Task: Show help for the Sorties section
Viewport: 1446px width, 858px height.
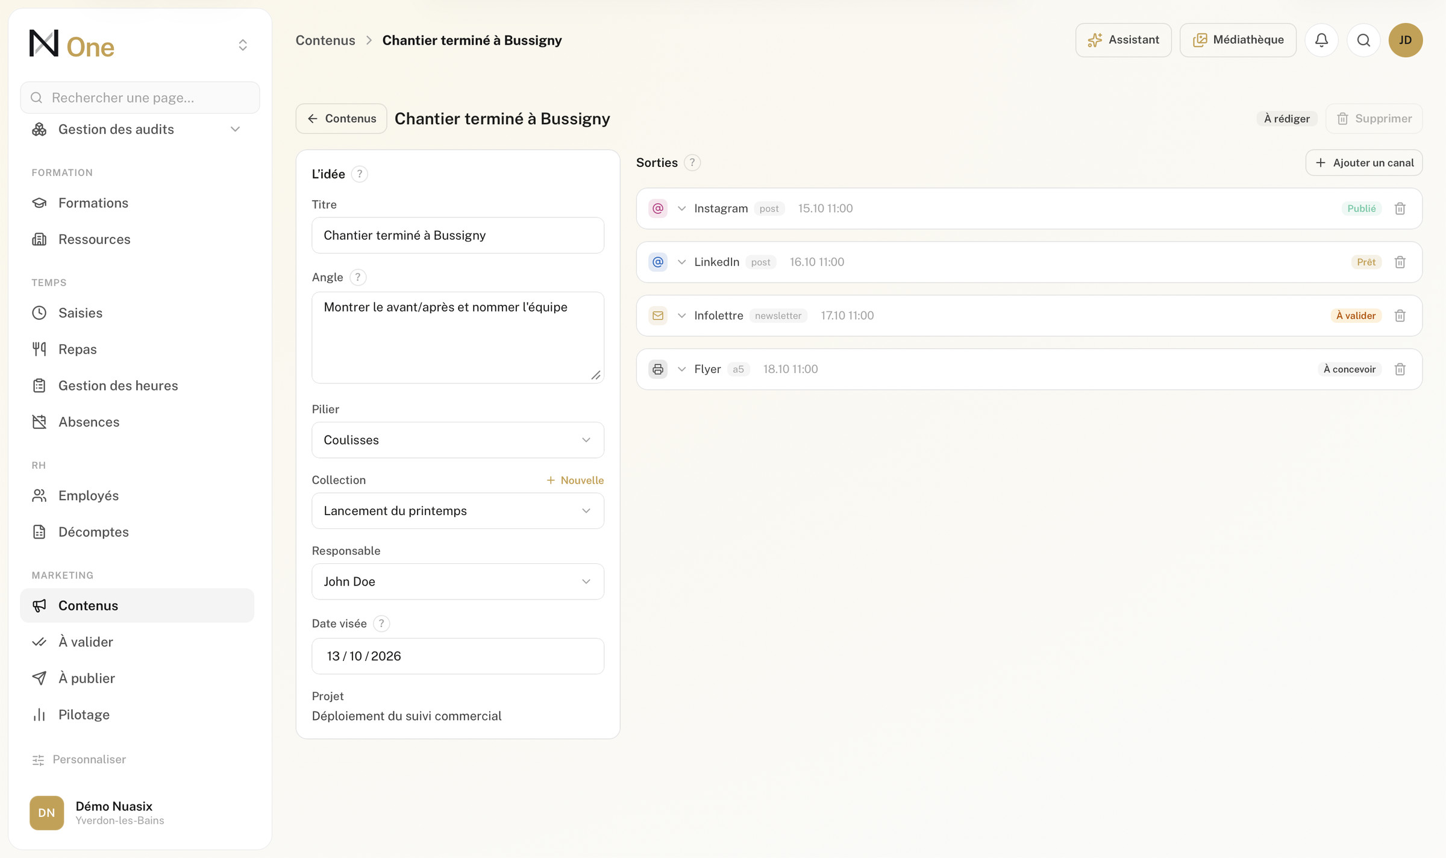Action: tap(692, 163)
